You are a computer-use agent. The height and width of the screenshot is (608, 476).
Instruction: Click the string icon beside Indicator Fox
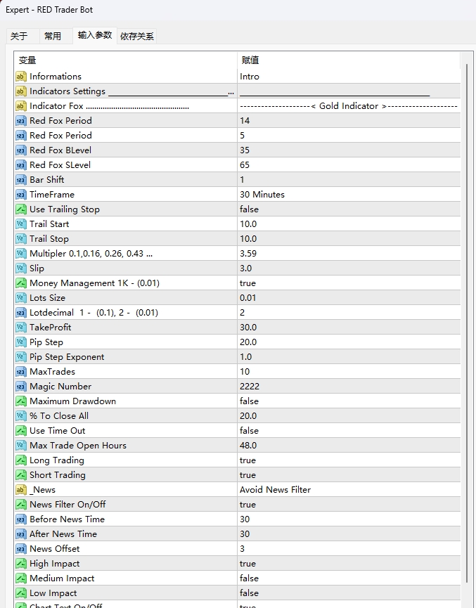[20, 106]
